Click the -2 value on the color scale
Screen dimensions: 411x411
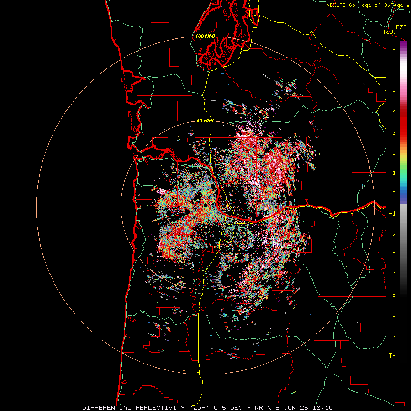tap(392, 234)
